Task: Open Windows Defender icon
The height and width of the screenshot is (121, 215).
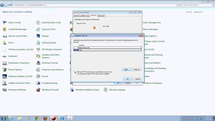Action: [x=5, y=90]
